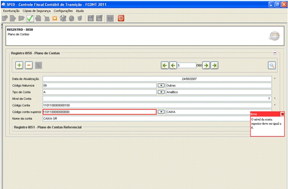Screen dimensions: 288x189
Task: Collapse the Registro I050 panel
Action: [x=275, y=53]
